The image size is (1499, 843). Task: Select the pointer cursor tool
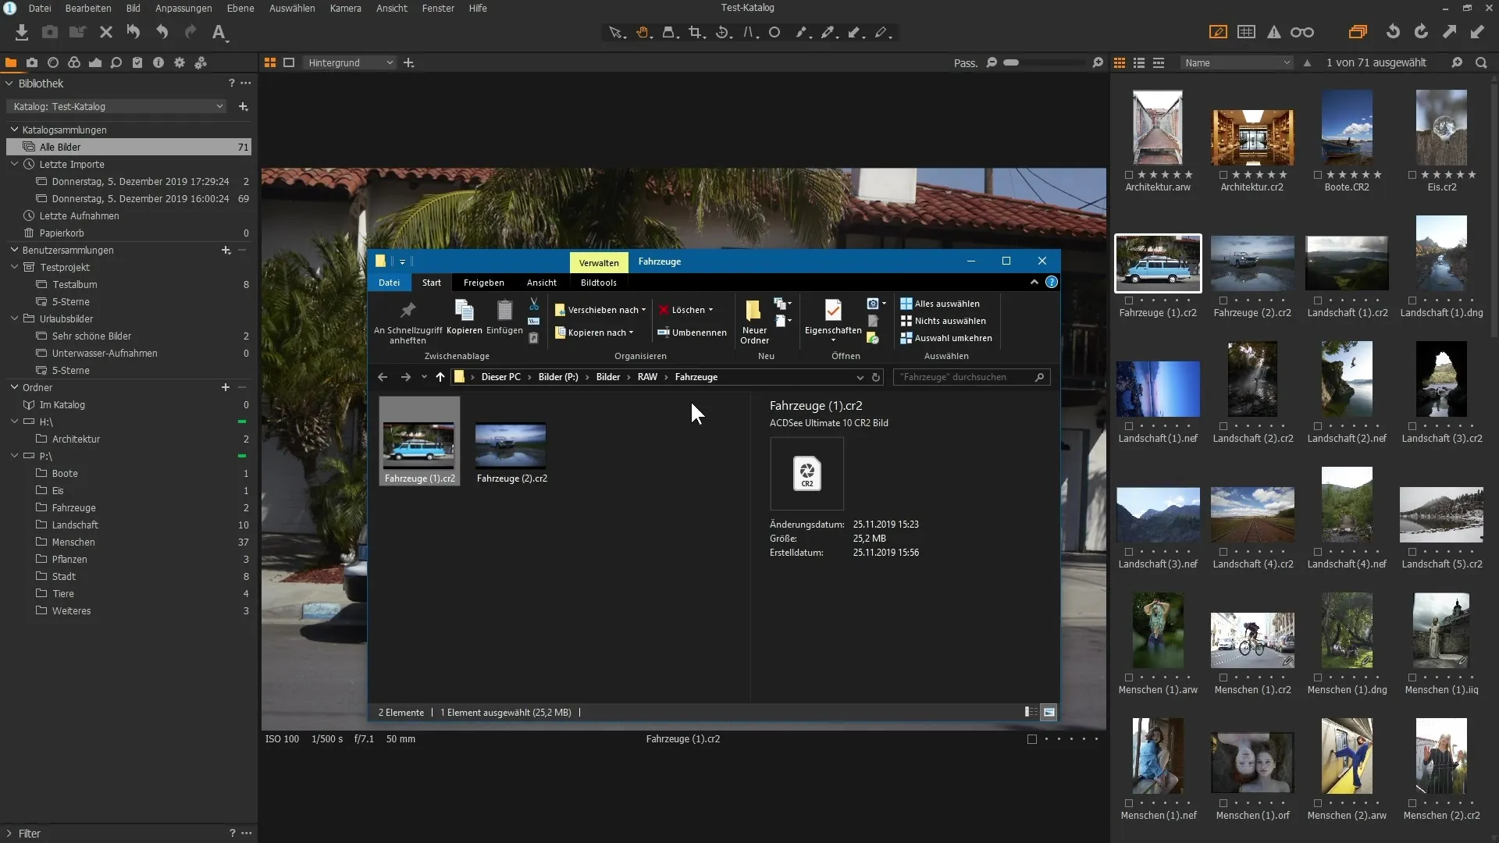click(x=617, y=32)
